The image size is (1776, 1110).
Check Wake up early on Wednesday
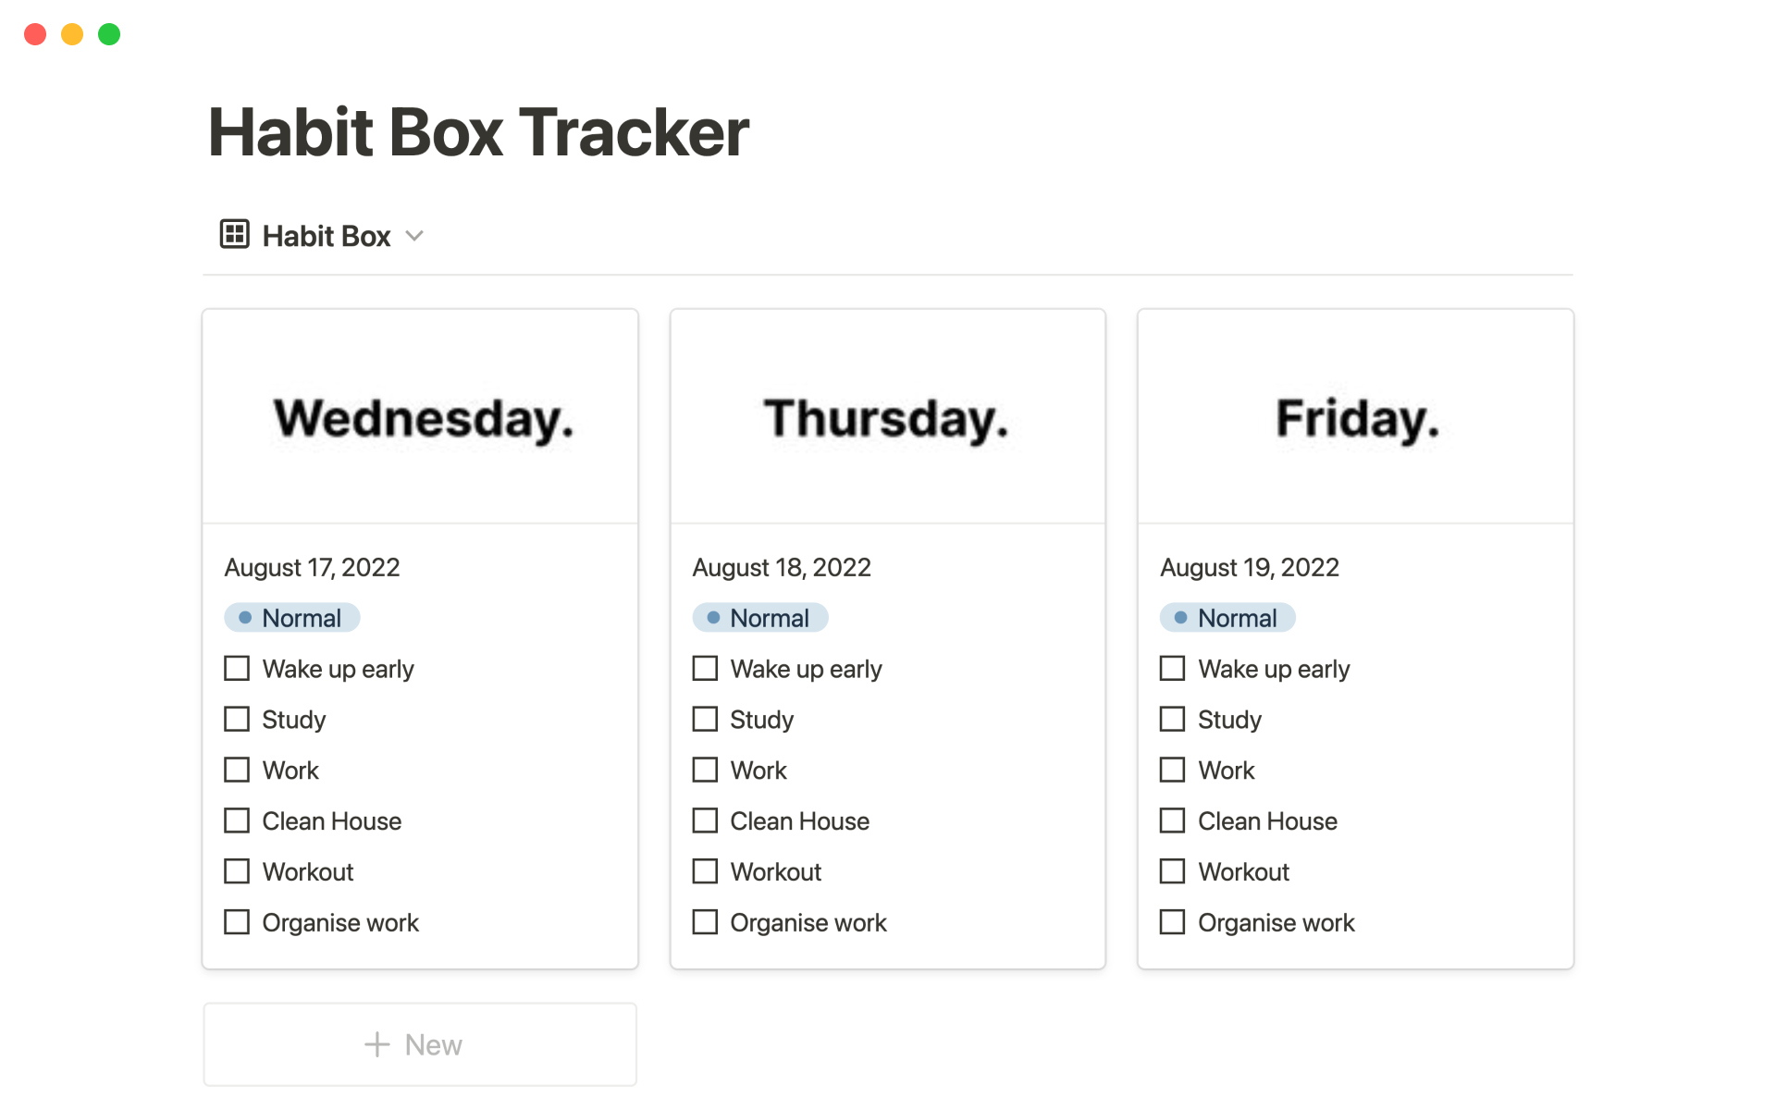click(x=237, y=668)
